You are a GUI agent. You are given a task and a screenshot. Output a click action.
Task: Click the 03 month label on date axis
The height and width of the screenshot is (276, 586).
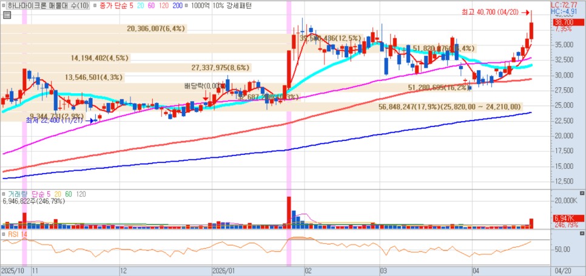tap(384, 271)
